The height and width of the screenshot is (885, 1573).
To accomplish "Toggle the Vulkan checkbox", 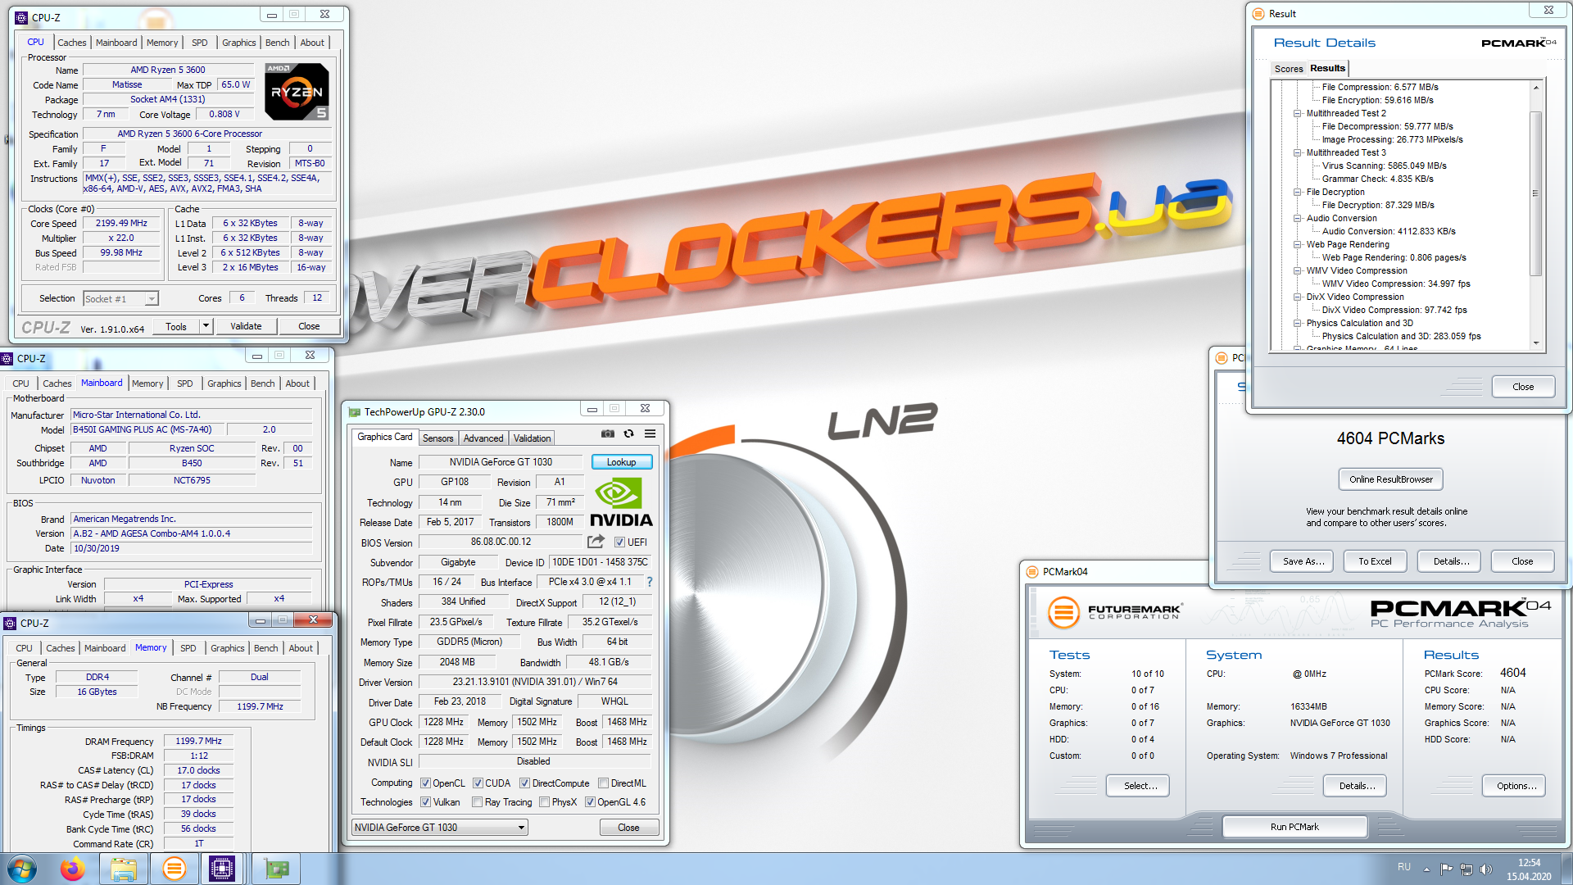I will 426,802.
